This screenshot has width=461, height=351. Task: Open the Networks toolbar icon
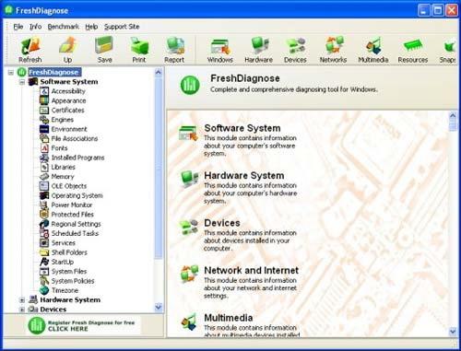(x=334, y=46)
